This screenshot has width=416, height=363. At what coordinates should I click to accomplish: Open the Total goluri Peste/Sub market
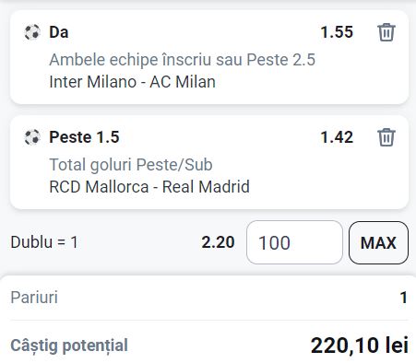131,165
